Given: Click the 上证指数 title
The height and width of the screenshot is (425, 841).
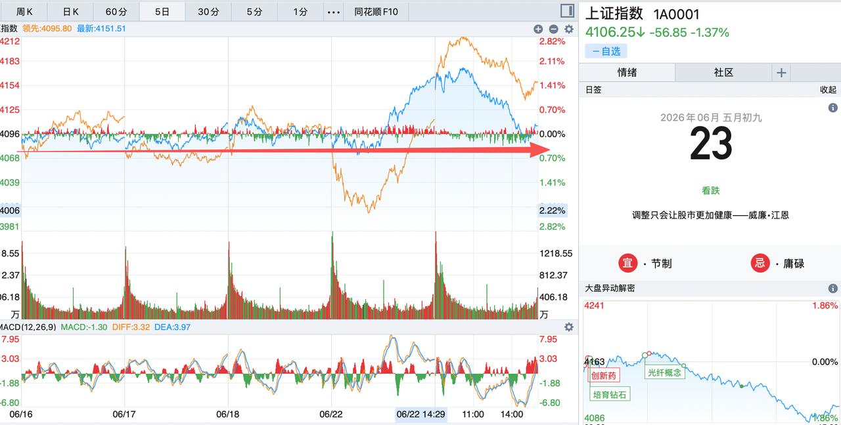Looking at the screenshot, I should (x=614, y=14).
